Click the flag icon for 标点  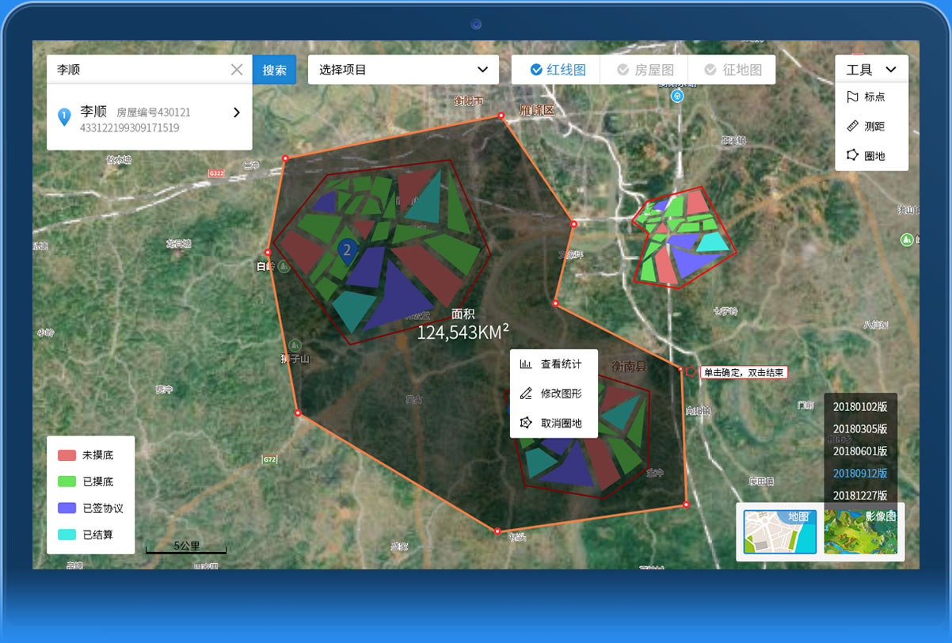(853, 97)
